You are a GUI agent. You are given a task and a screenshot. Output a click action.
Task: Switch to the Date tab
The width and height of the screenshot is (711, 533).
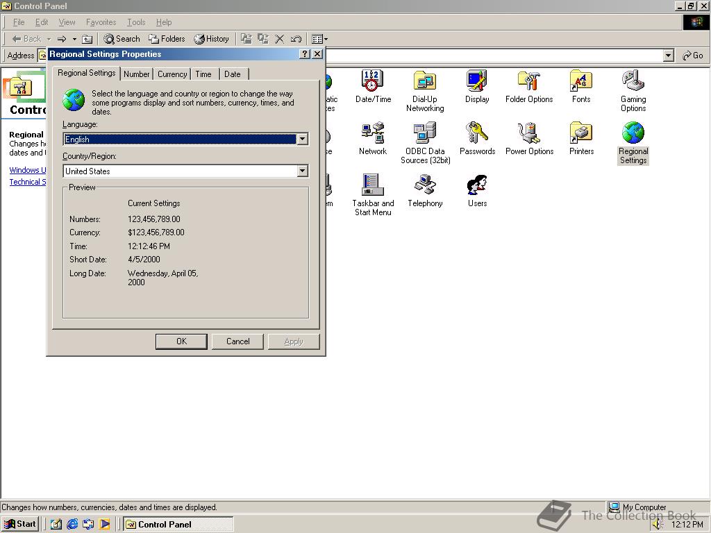[233, 74]
